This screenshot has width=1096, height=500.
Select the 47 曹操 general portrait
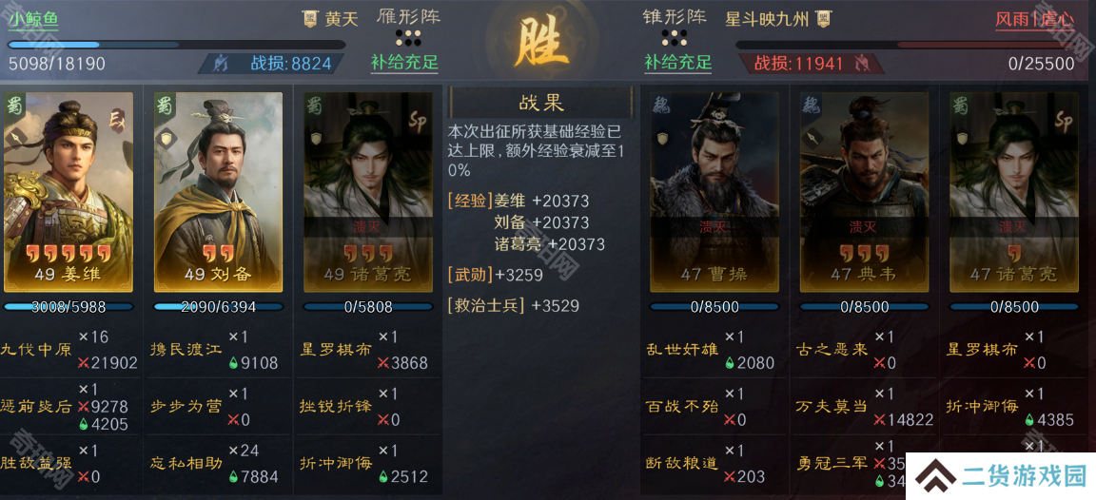714,192
